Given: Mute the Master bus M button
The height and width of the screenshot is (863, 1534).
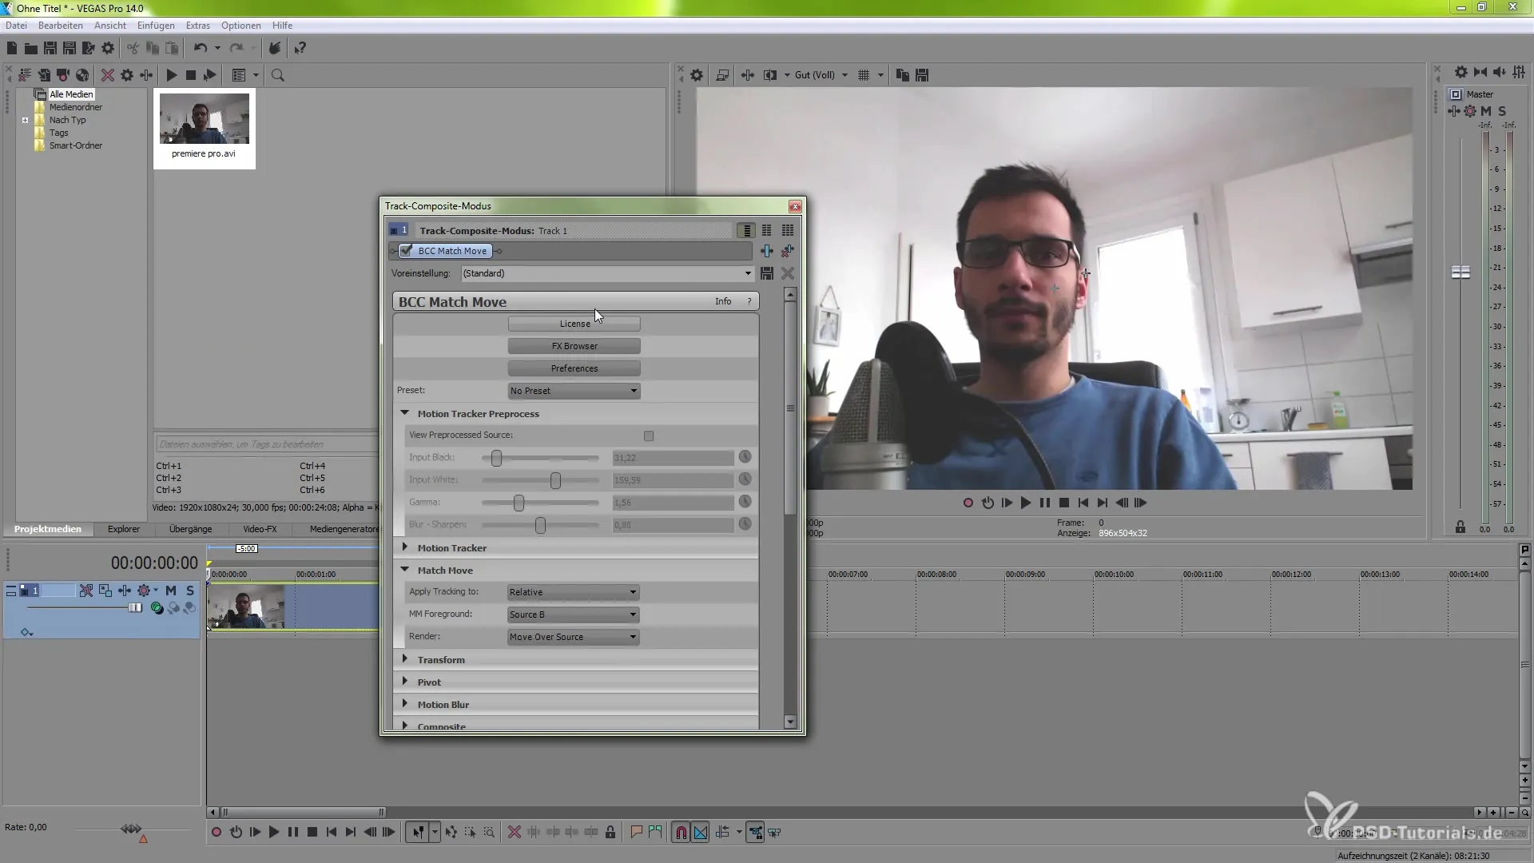Looking at the screenshot, I should point(1486,111).
